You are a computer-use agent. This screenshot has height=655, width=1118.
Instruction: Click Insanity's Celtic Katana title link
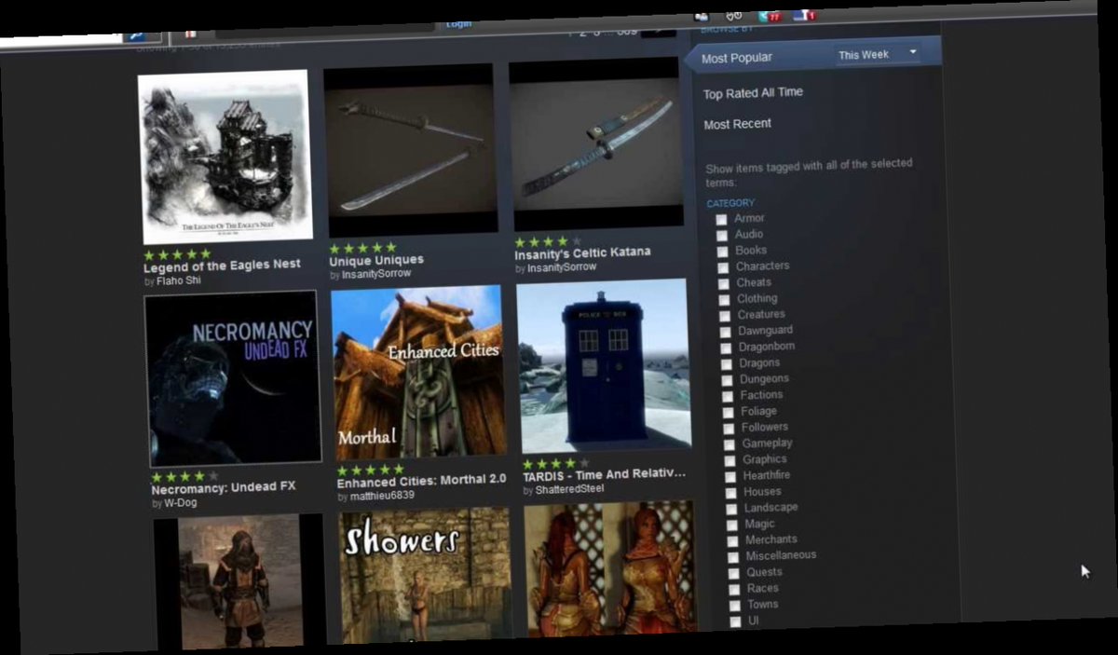582,252
